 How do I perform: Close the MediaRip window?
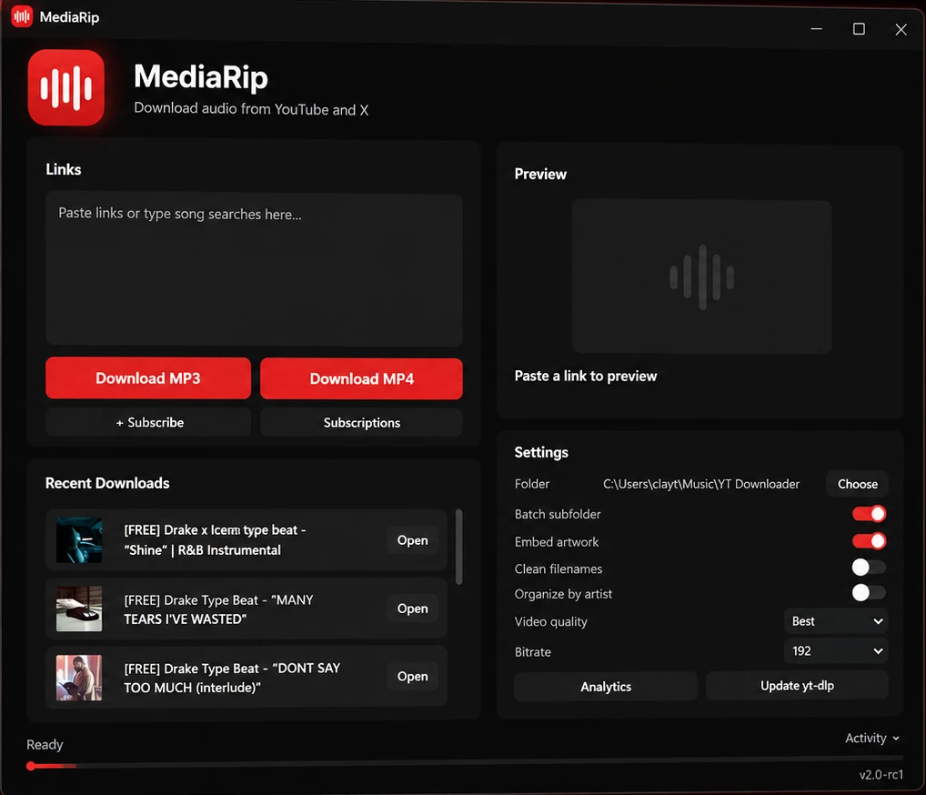901,29
